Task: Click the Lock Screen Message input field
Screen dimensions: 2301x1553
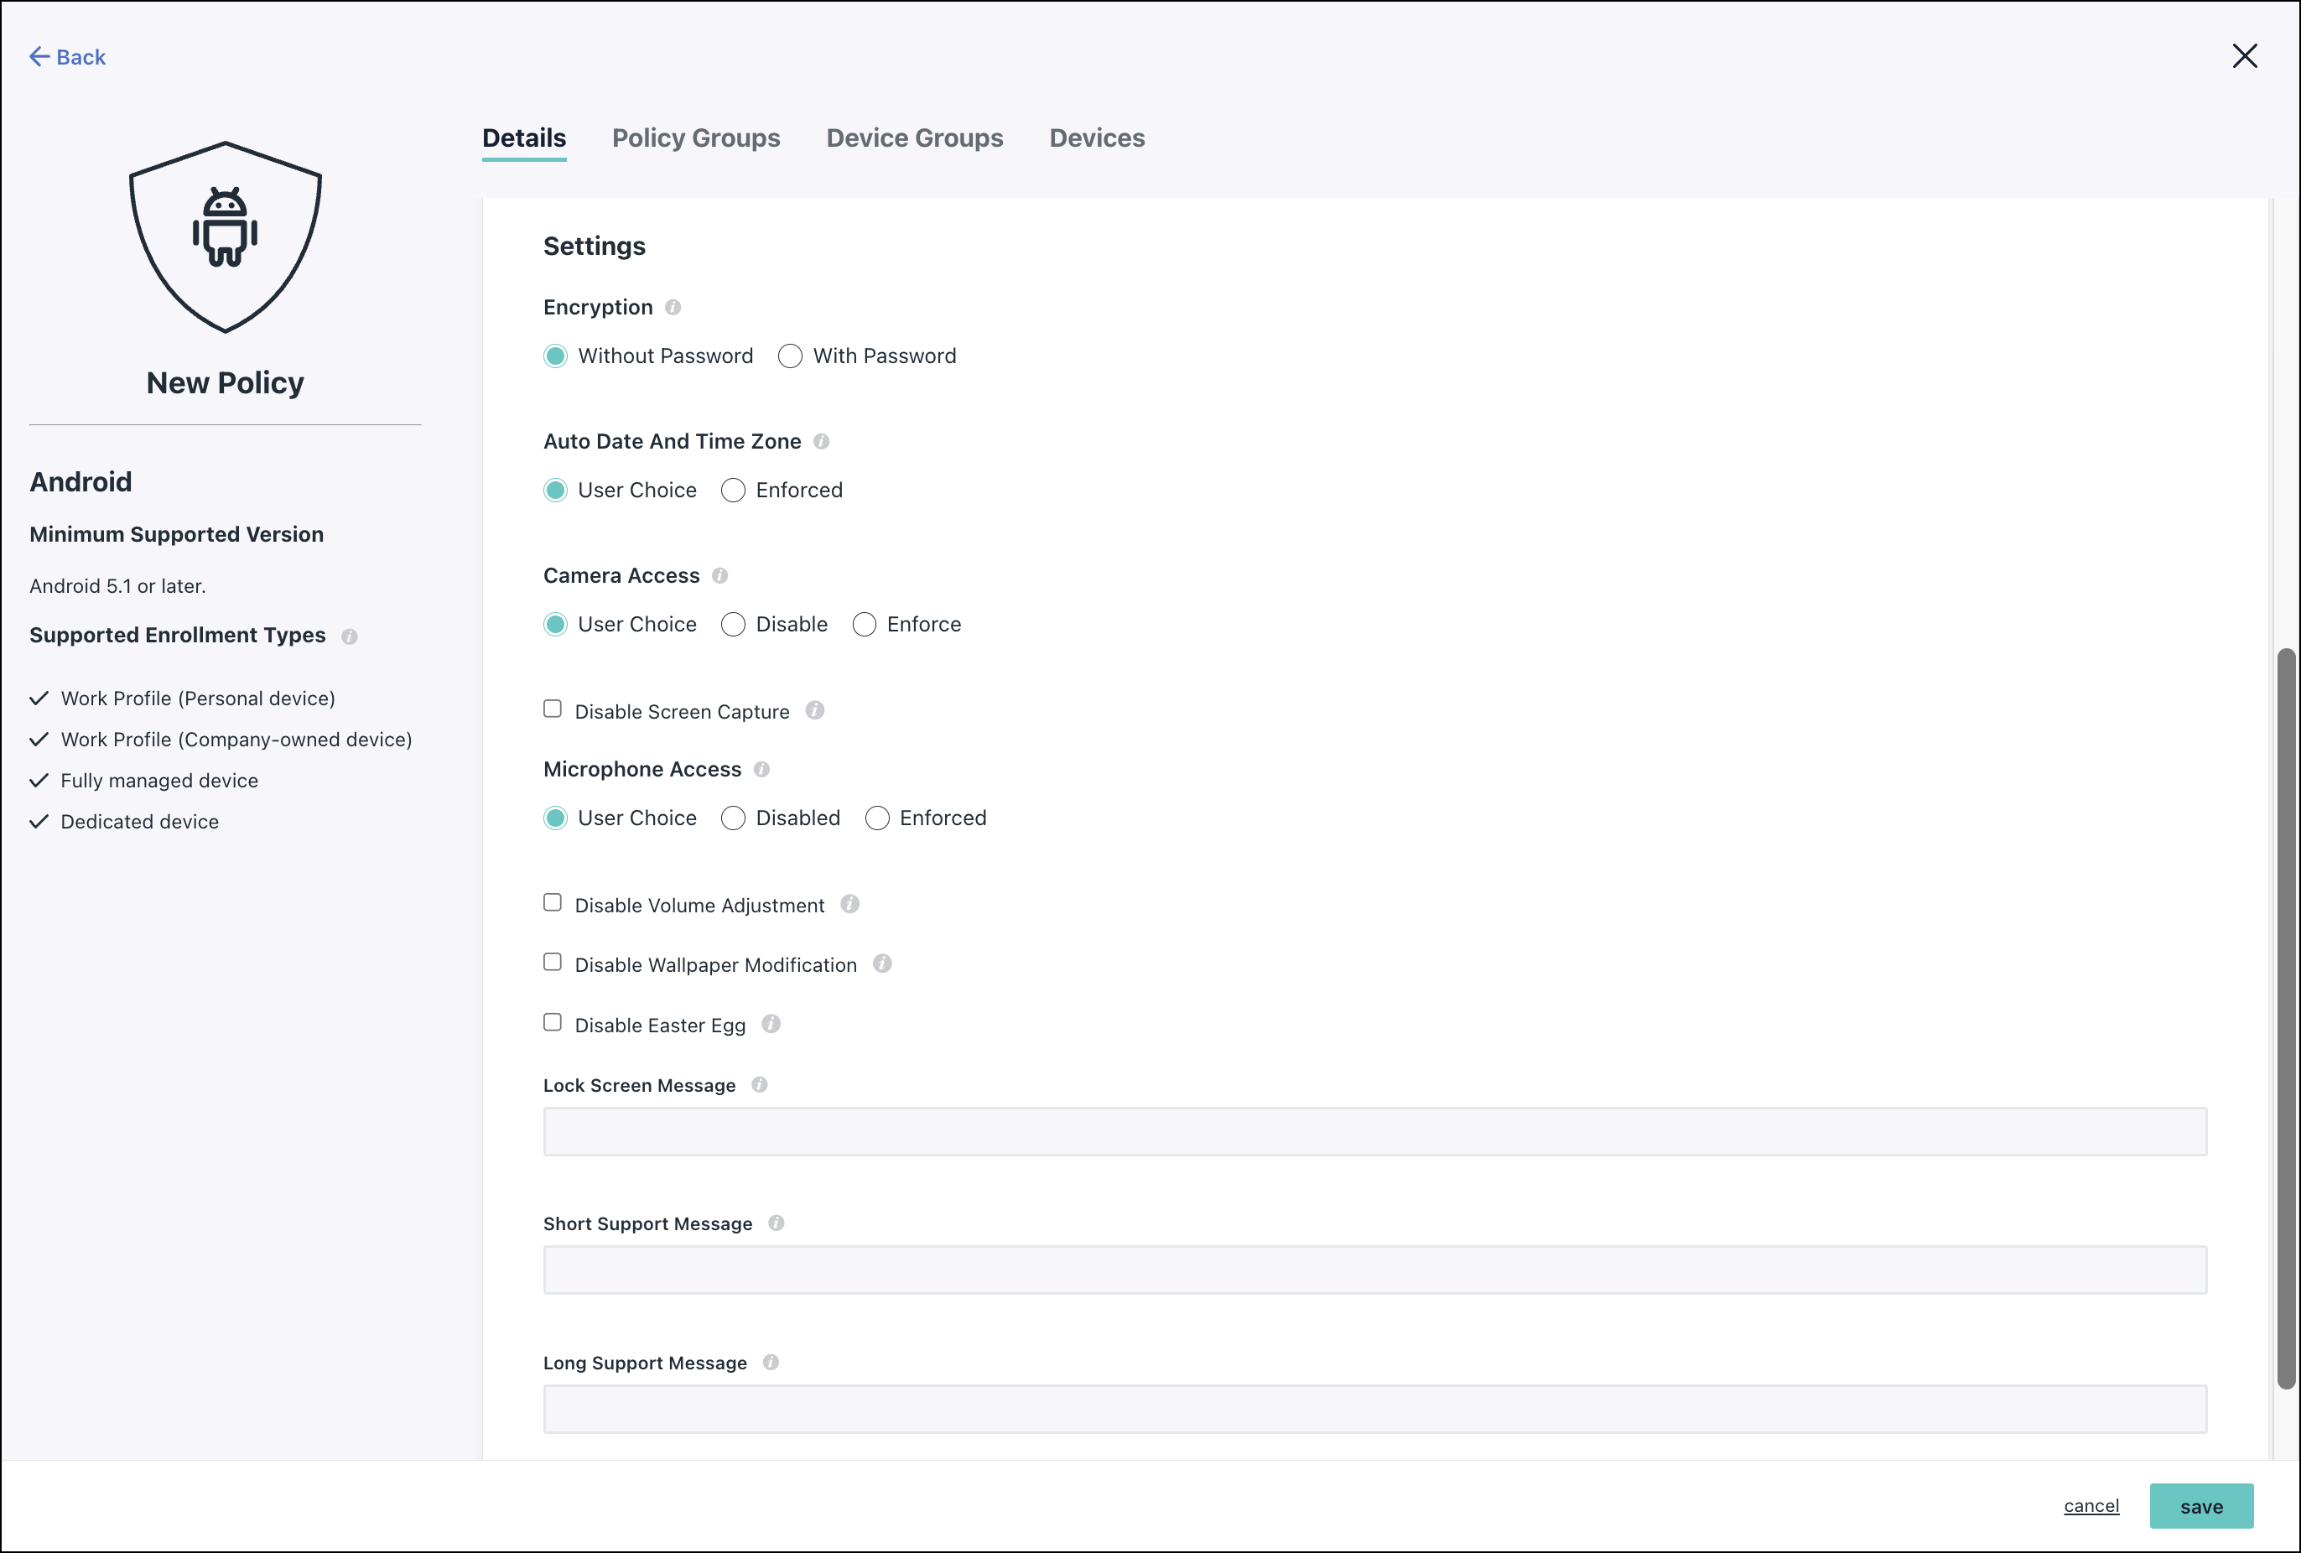Action: 1374,1130
